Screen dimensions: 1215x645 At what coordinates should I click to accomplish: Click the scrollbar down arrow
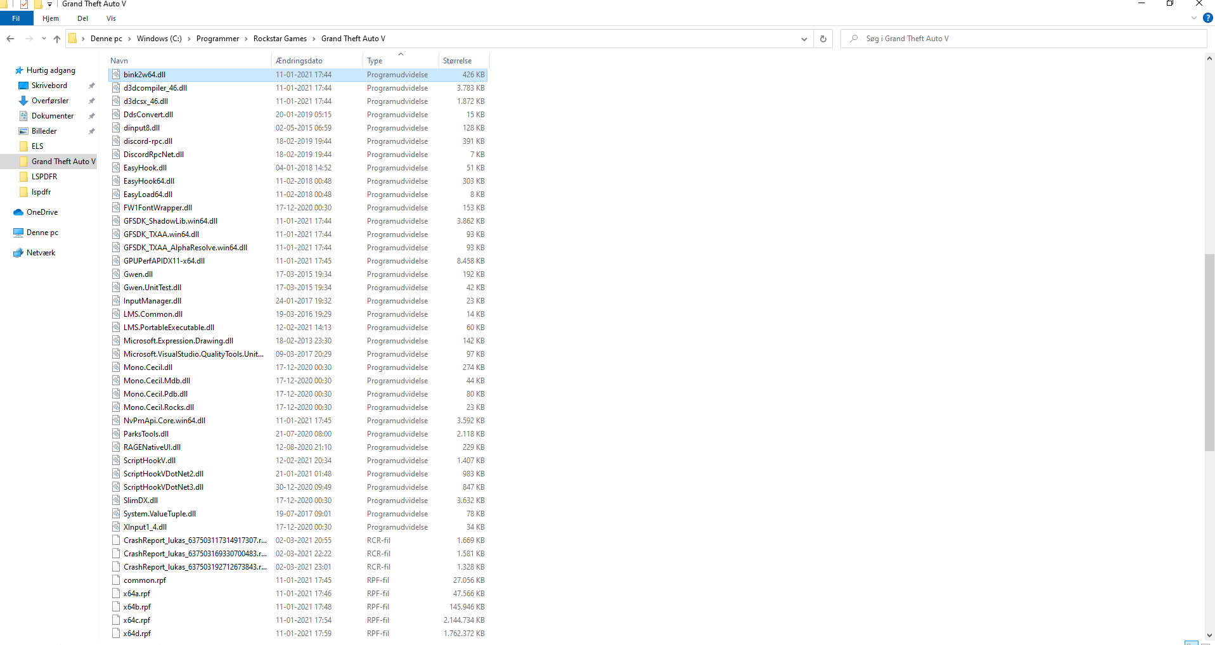click(x=1210, y=635)
